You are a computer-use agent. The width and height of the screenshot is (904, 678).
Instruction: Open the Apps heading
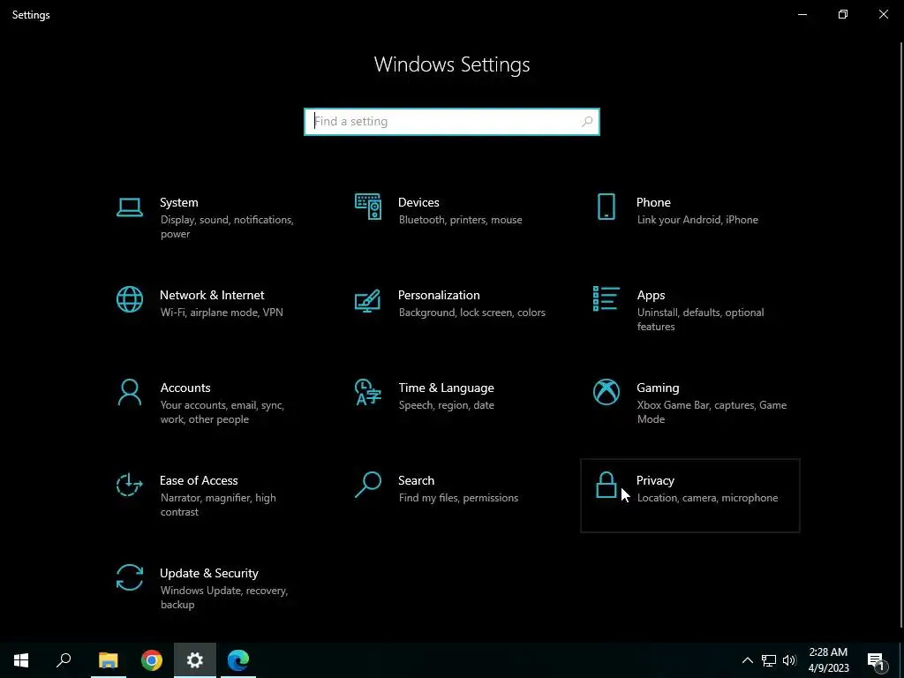pos(651,295)
